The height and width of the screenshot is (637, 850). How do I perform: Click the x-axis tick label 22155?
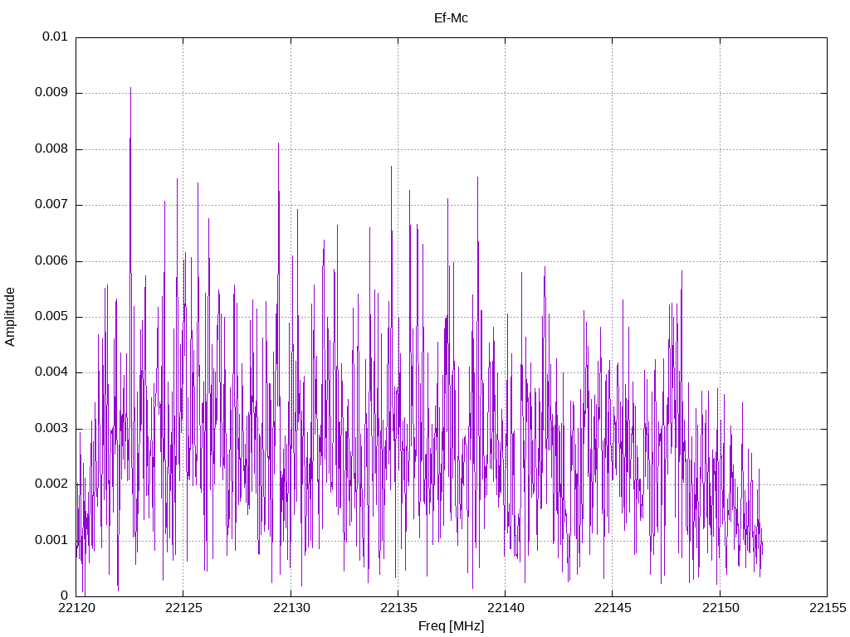click(828, 608)
